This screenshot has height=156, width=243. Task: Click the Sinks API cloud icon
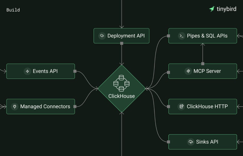[191, 142]
